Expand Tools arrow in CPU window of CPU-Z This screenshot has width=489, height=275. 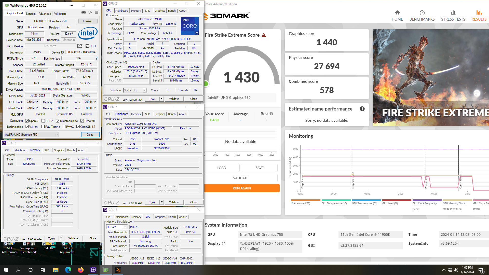[x=161, y=99]
